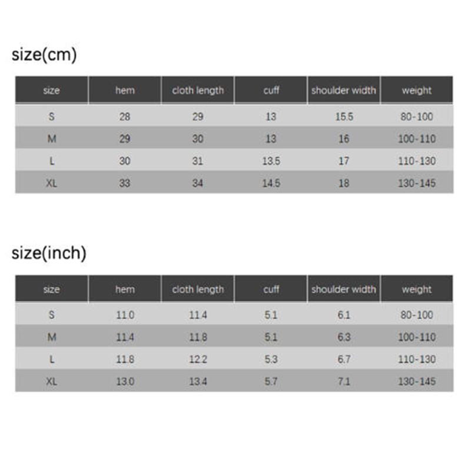Click the XL row label in the cm table

pos(52,183)
